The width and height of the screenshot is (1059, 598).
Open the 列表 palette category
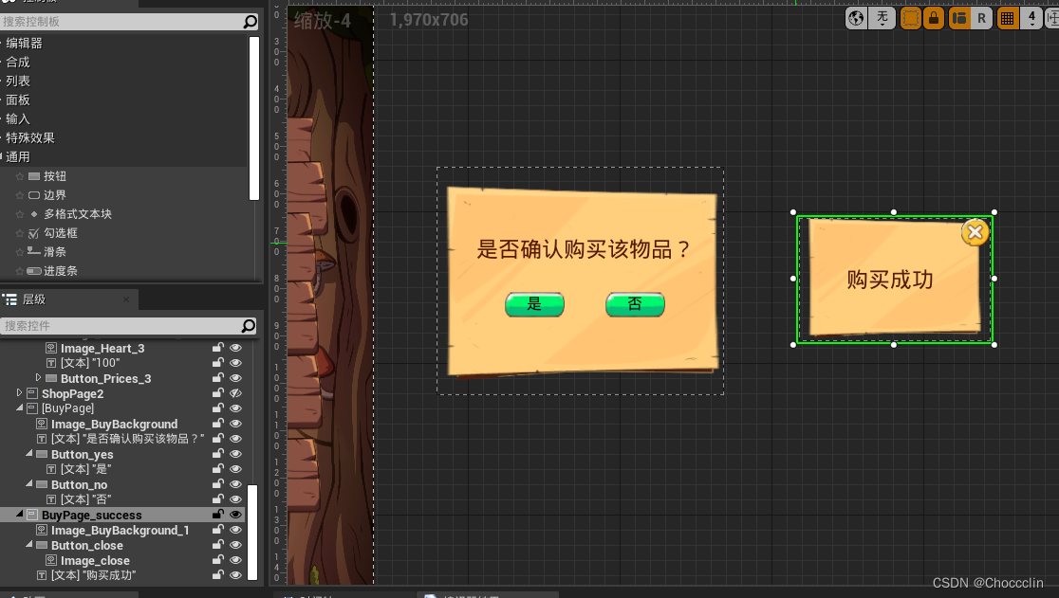pos(18,81)
